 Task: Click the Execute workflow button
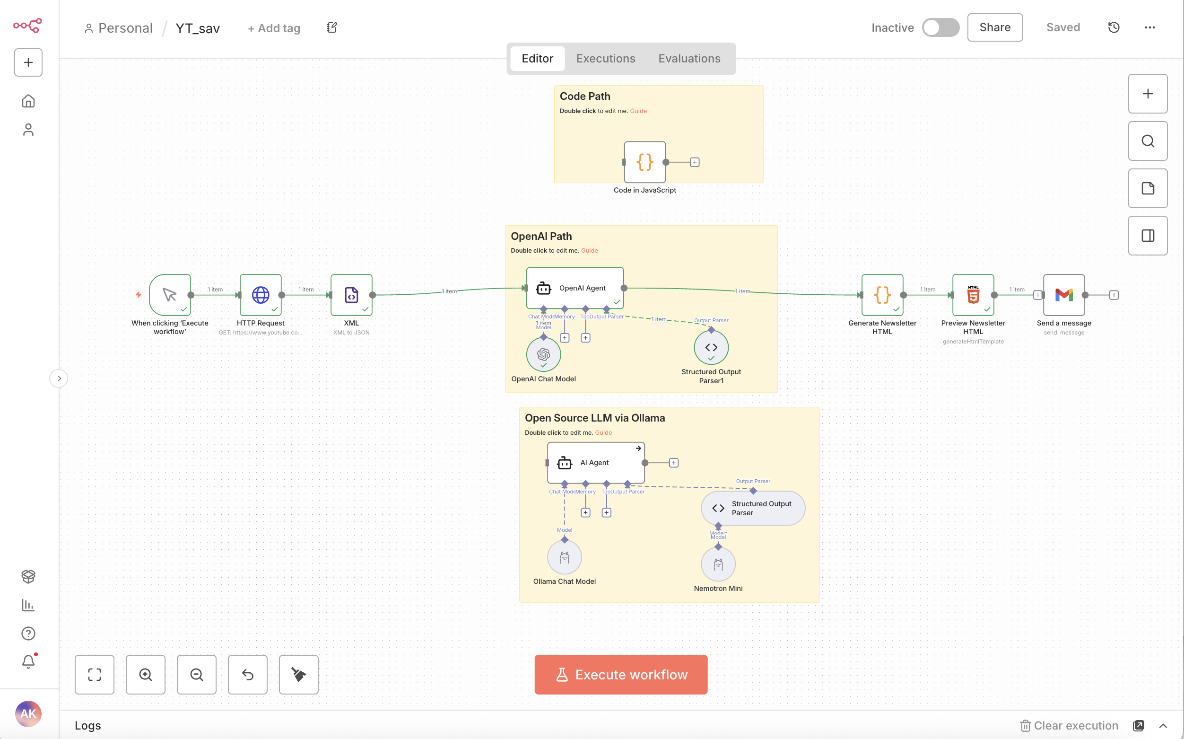(x=621, y=675)
